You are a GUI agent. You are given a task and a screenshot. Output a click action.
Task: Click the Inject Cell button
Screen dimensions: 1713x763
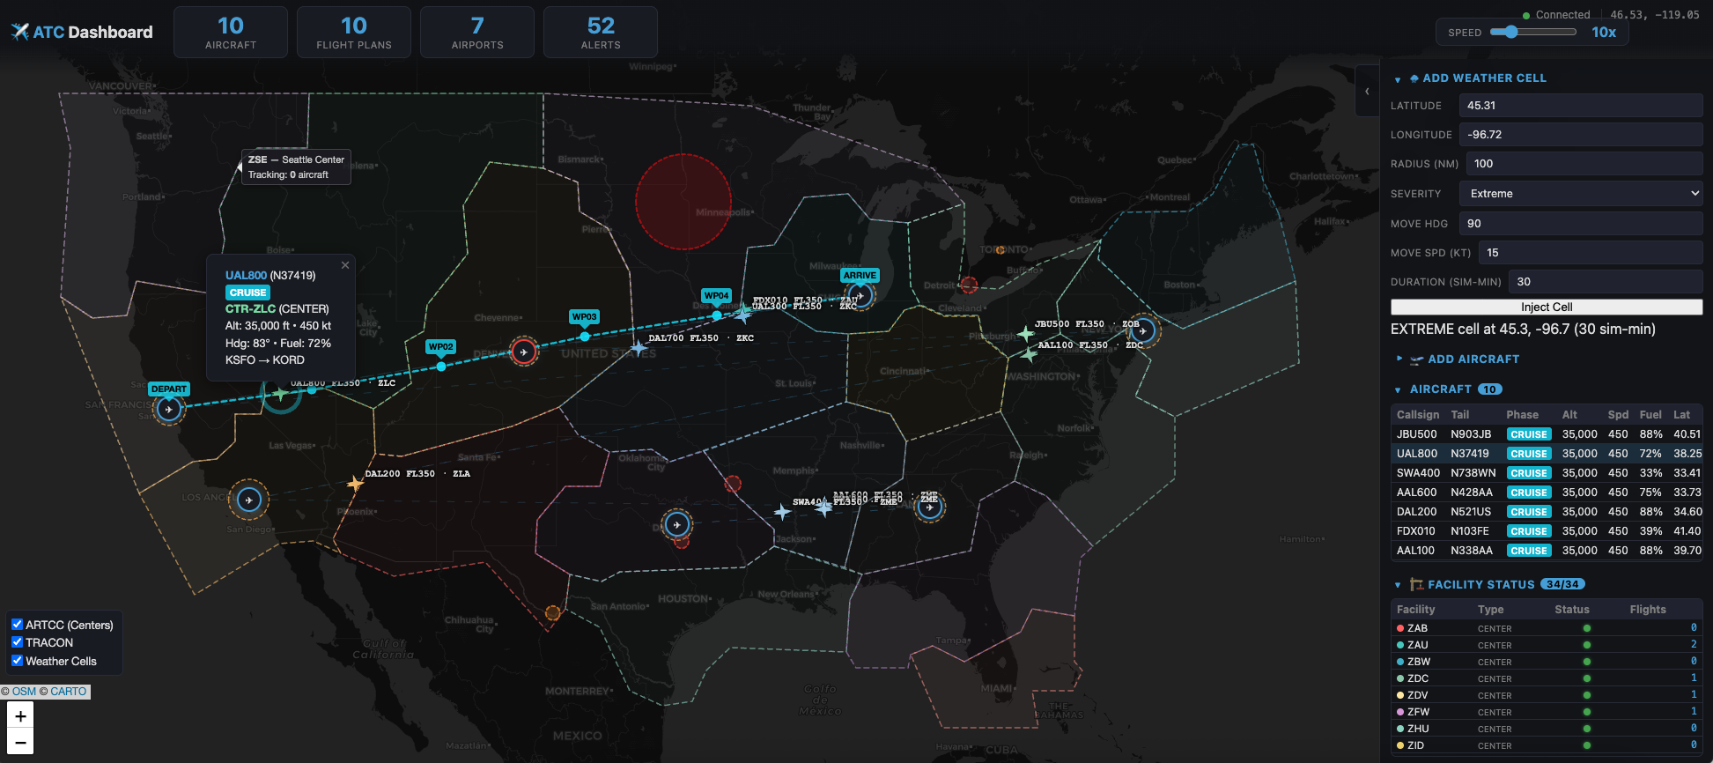pos(1547,307)
